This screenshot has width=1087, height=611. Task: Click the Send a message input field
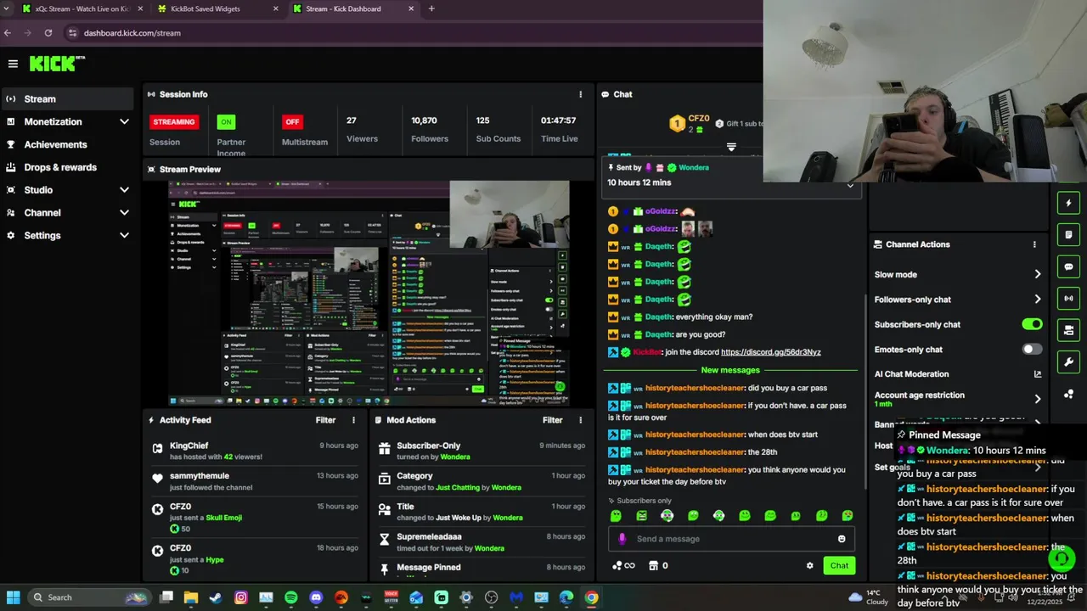(733, 539)
